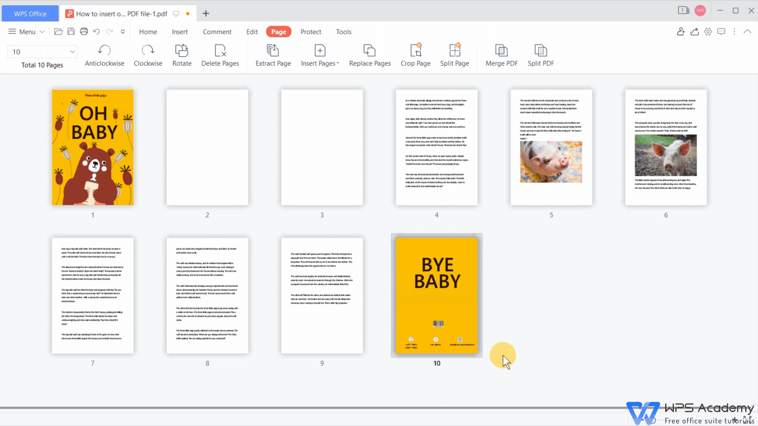The height and width of the screenshot is (426, 758).
Task: Print the document using printer icon
Action: coord(84,31)
